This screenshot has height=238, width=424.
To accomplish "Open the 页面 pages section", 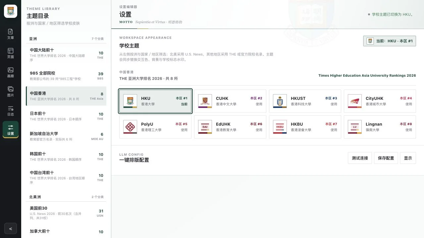I will coord(11,53).
